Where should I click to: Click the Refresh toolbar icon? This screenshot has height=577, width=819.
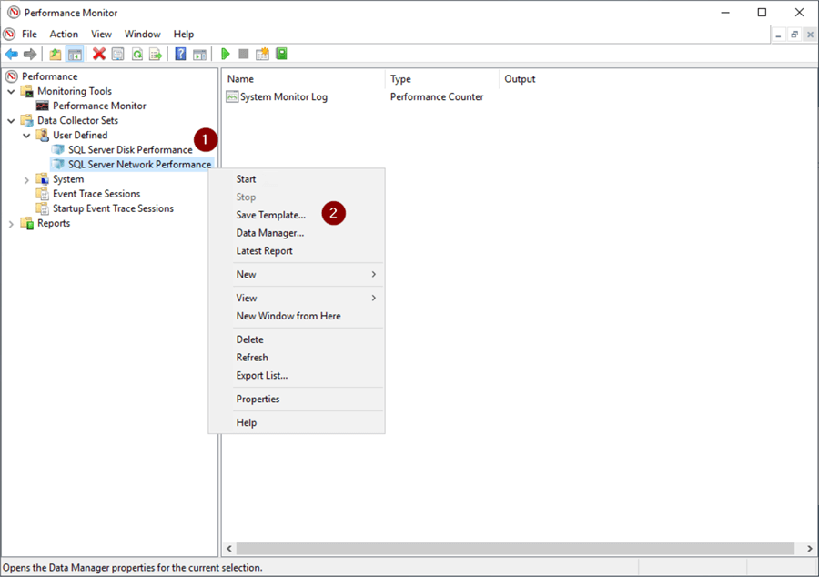click(136, 55)
